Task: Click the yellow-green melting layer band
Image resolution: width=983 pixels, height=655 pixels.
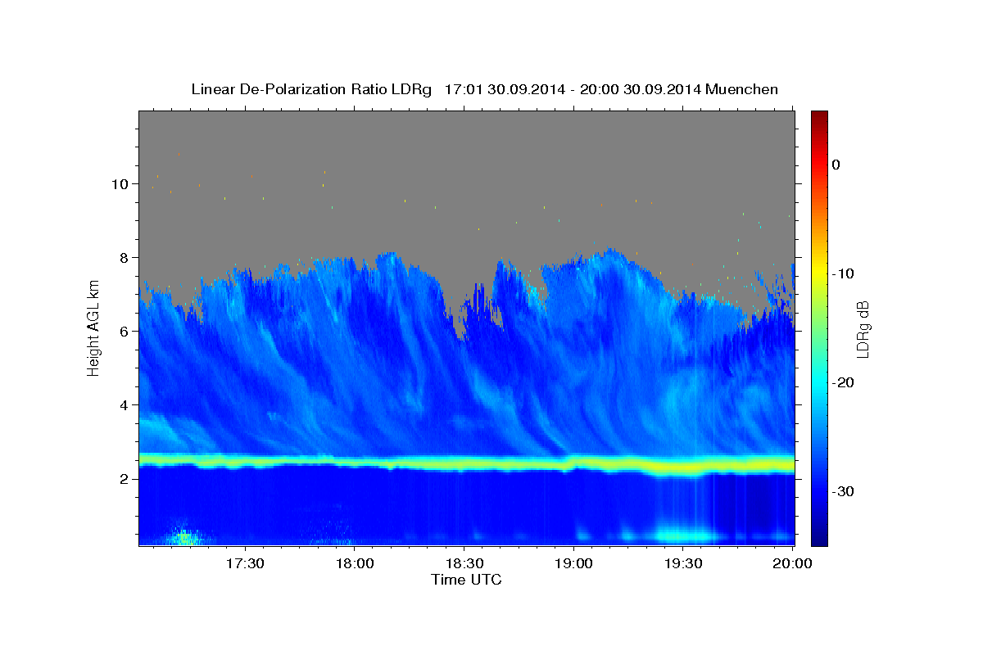Action: pos(467,463)
